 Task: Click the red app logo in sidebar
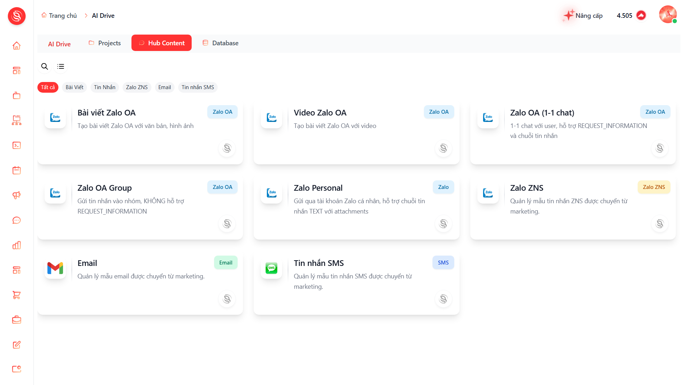point(17,16)
